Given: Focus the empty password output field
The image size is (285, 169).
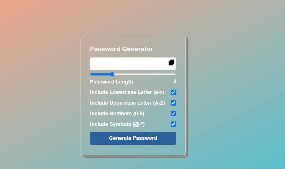Looking at the screenshot, I should point(128,63).
